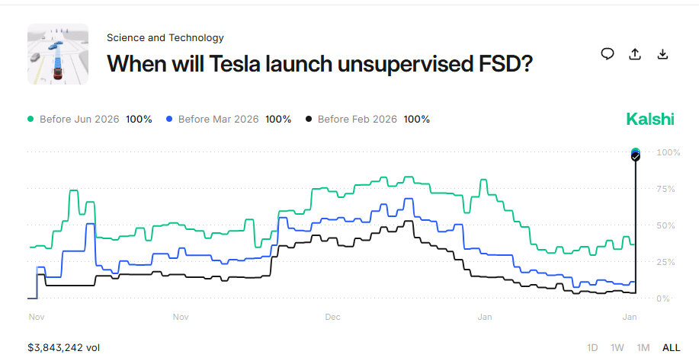The width and height of the screenshot is (699, 364).
Task: Select the 1M time range
Action: tap(643, 348)
